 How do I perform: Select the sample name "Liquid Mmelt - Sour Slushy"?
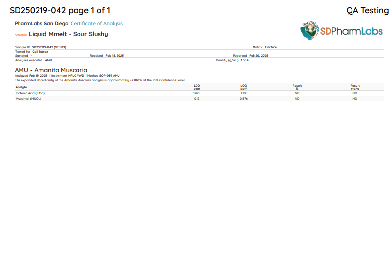[68, 34]
